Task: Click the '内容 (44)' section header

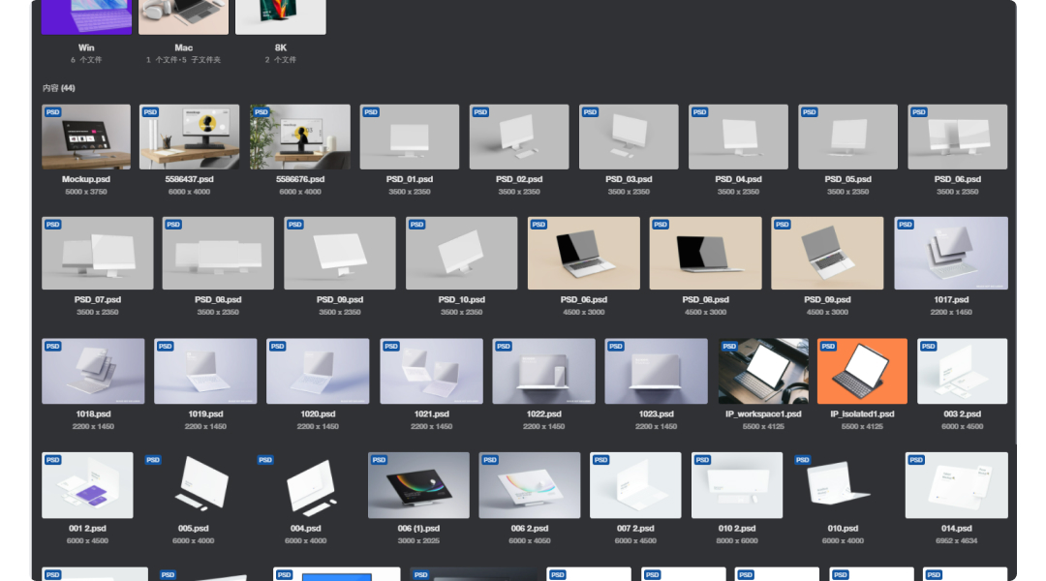Action: [59, 88]
